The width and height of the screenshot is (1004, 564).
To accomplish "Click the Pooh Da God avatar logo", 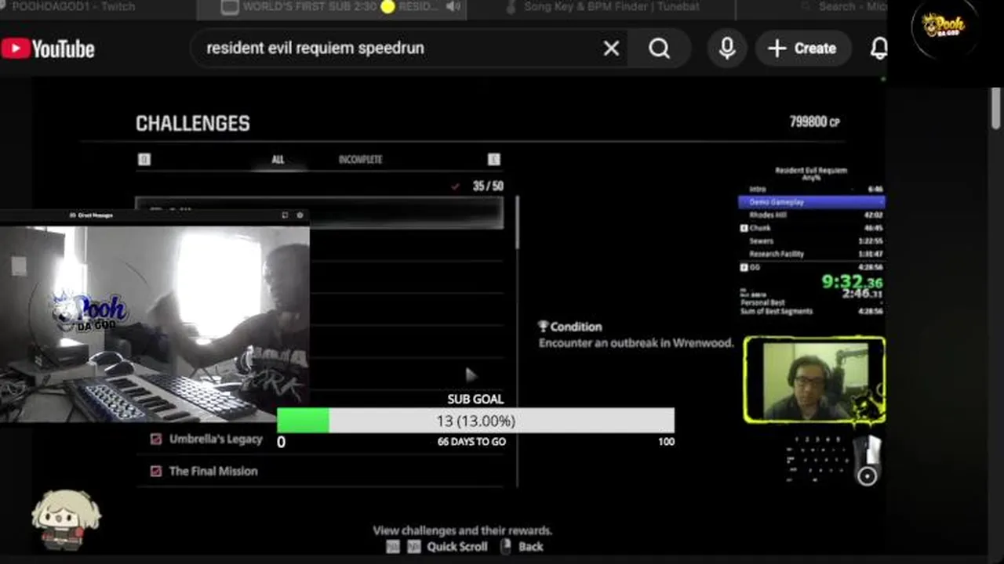I will click(x=944, y=27).
